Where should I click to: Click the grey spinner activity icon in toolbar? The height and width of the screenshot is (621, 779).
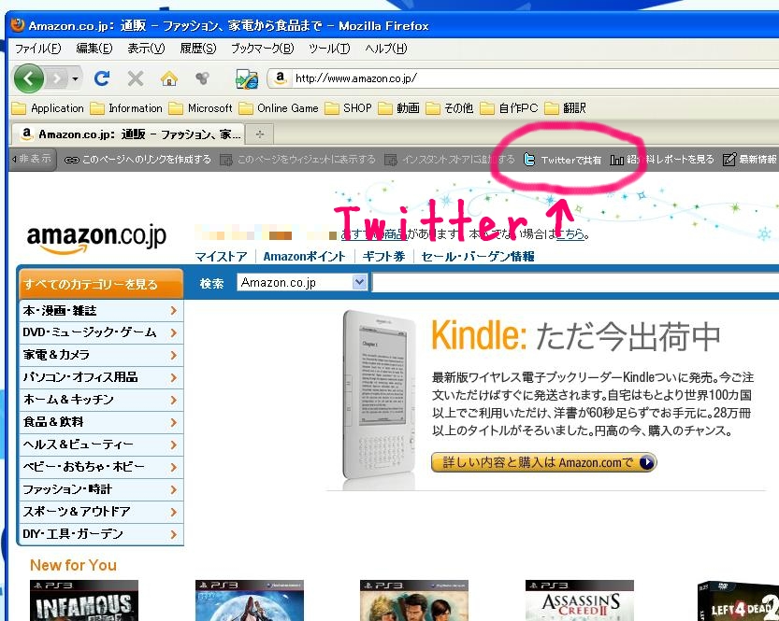click(202, 78)
